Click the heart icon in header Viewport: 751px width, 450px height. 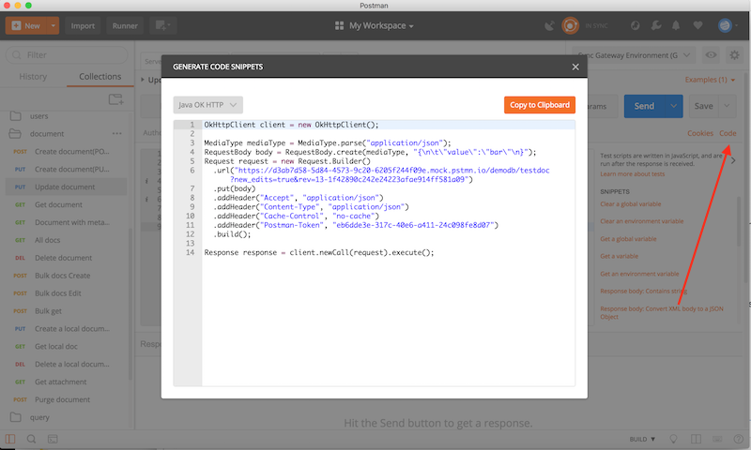coord(697,26)
